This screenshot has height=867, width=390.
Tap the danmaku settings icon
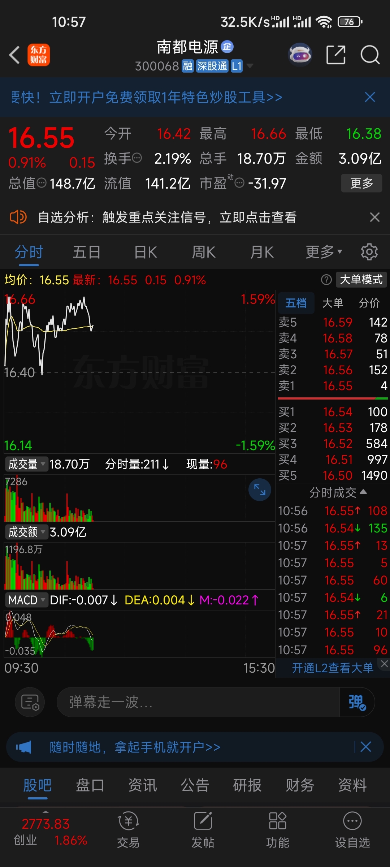[30, 702]
